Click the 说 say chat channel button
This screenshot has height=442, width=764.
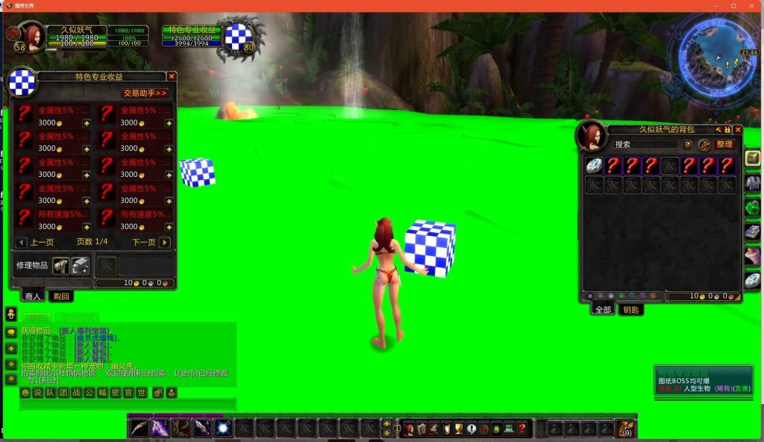click(37, 393)
